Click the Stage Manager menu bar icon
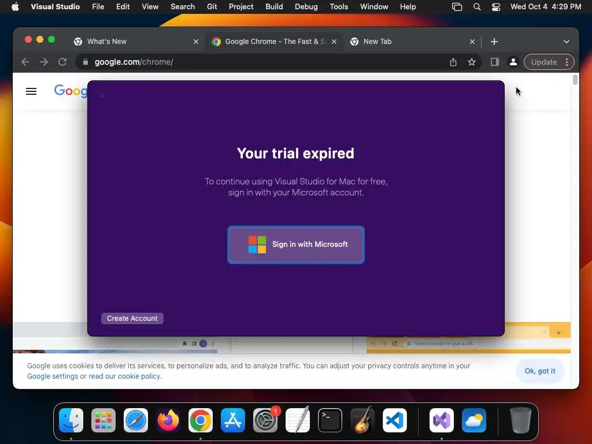592x444 pixels. click(457, 7)
